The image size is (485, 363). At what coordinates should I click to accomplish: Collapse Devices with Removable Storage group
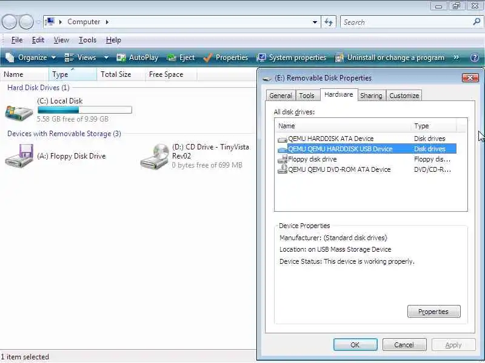[64, 134]
